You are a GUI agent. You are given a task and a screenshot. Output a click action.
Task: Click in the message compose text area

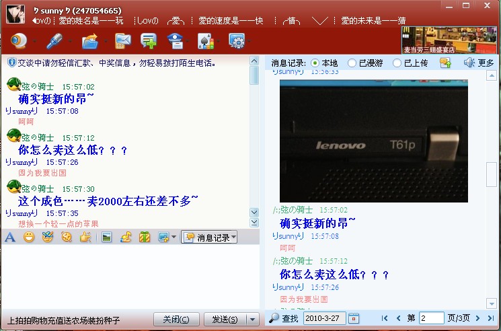[x=130, y=277]
